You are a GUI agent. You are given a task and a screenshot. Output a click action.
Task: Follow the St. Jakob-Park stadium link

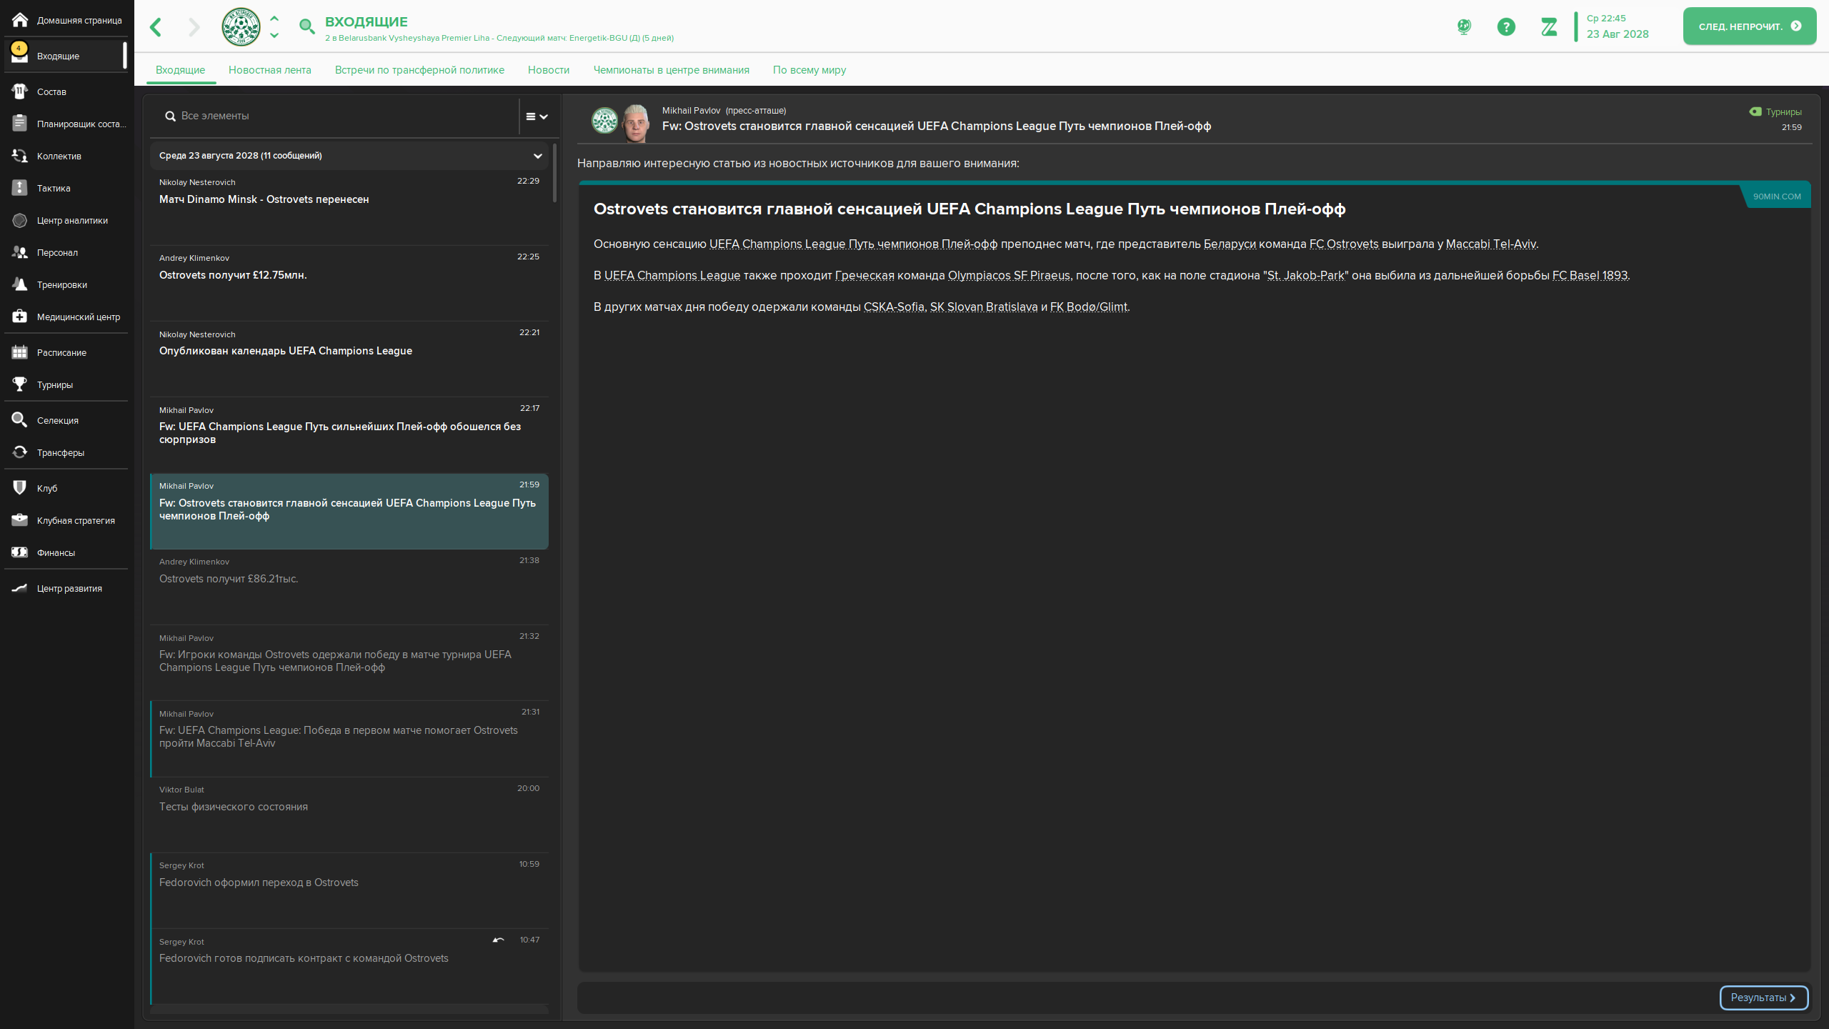(x=1305, y=276)
